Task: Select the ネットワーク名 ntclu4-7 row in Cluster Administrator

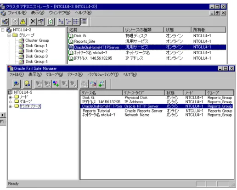Action: coord(147,53)
